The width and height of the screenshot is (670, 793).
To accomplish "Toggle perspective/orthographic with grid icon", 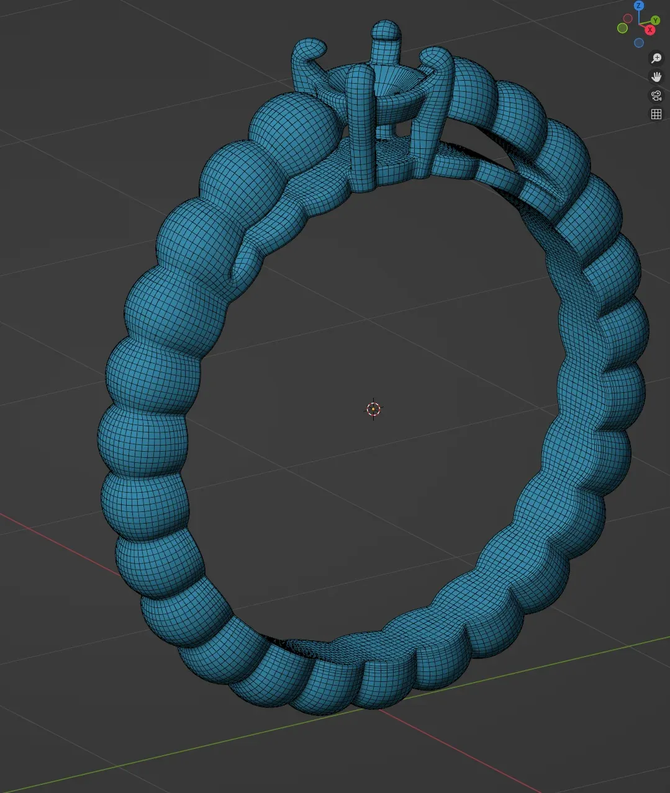I will pos(656,114).
